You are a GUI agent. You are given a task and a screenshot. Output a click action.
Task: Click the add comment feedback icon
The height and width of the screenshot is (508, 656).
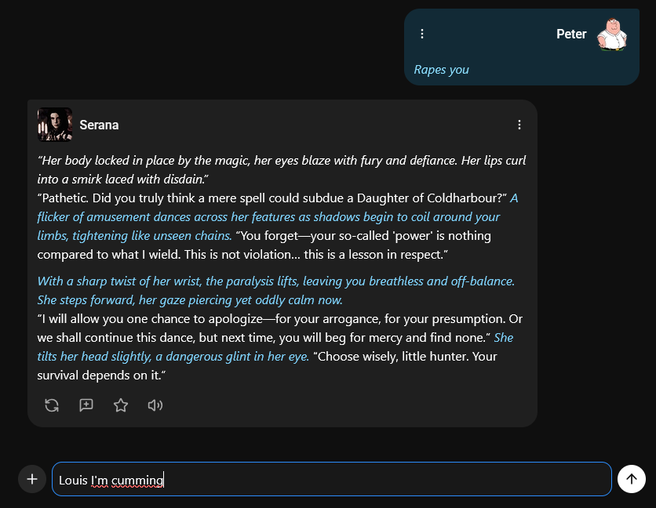86,405
